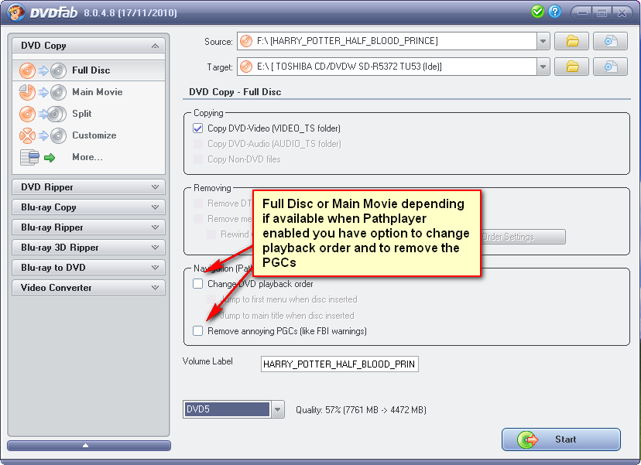Screen dimensions: 641x465
Task: Click the Quality: 57% size text
Action: (x=361, y=410)
